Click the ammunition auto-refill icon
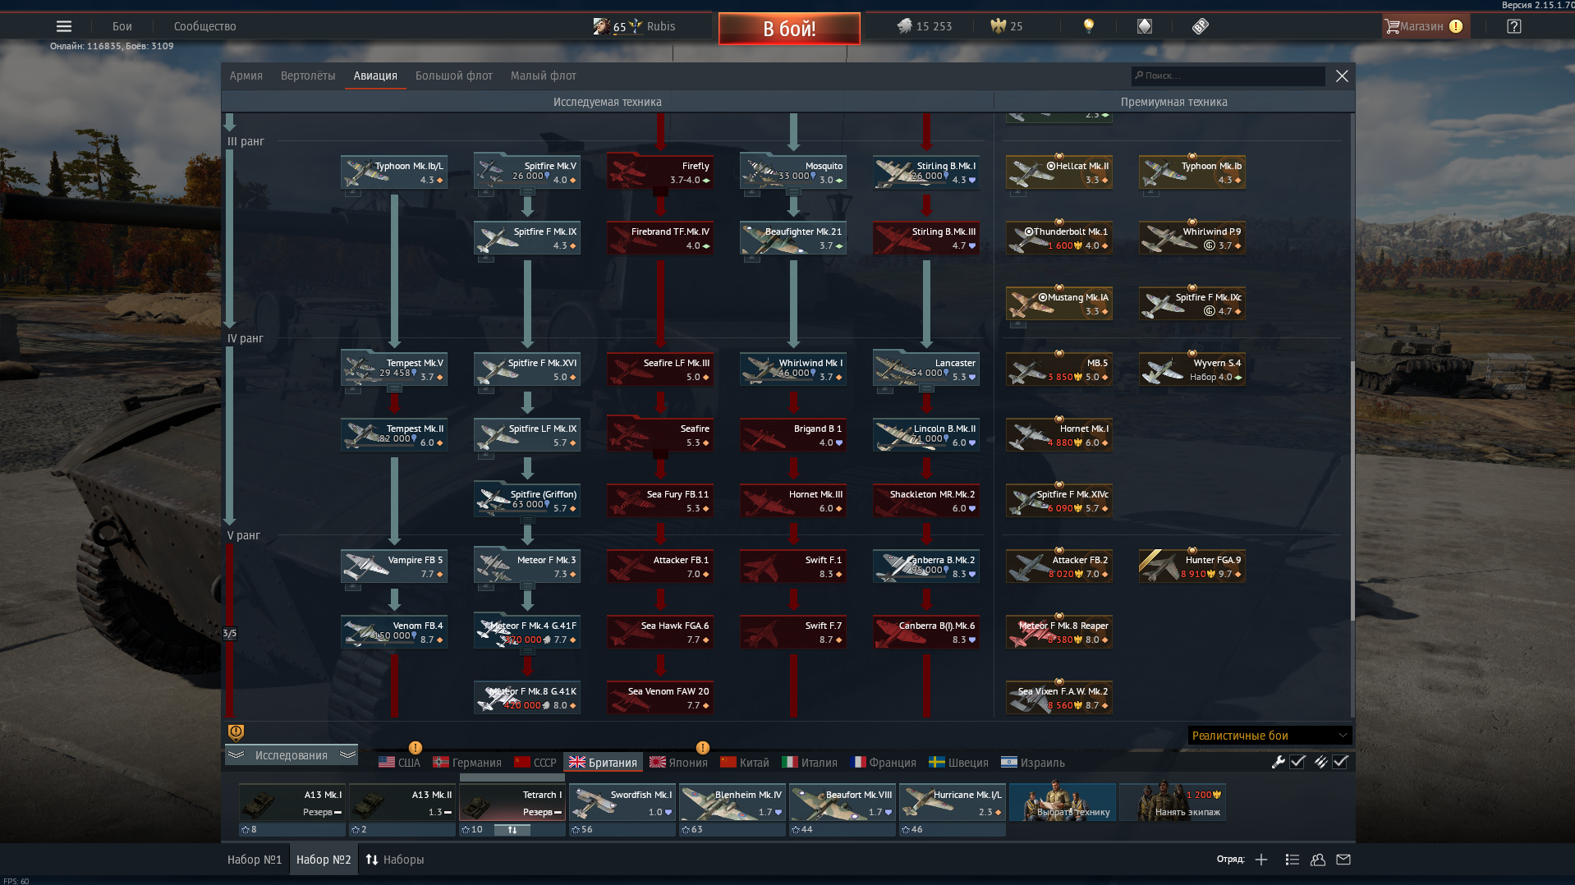The height and width of the screenshot is (885, 1575). [x=1320, y=762]
